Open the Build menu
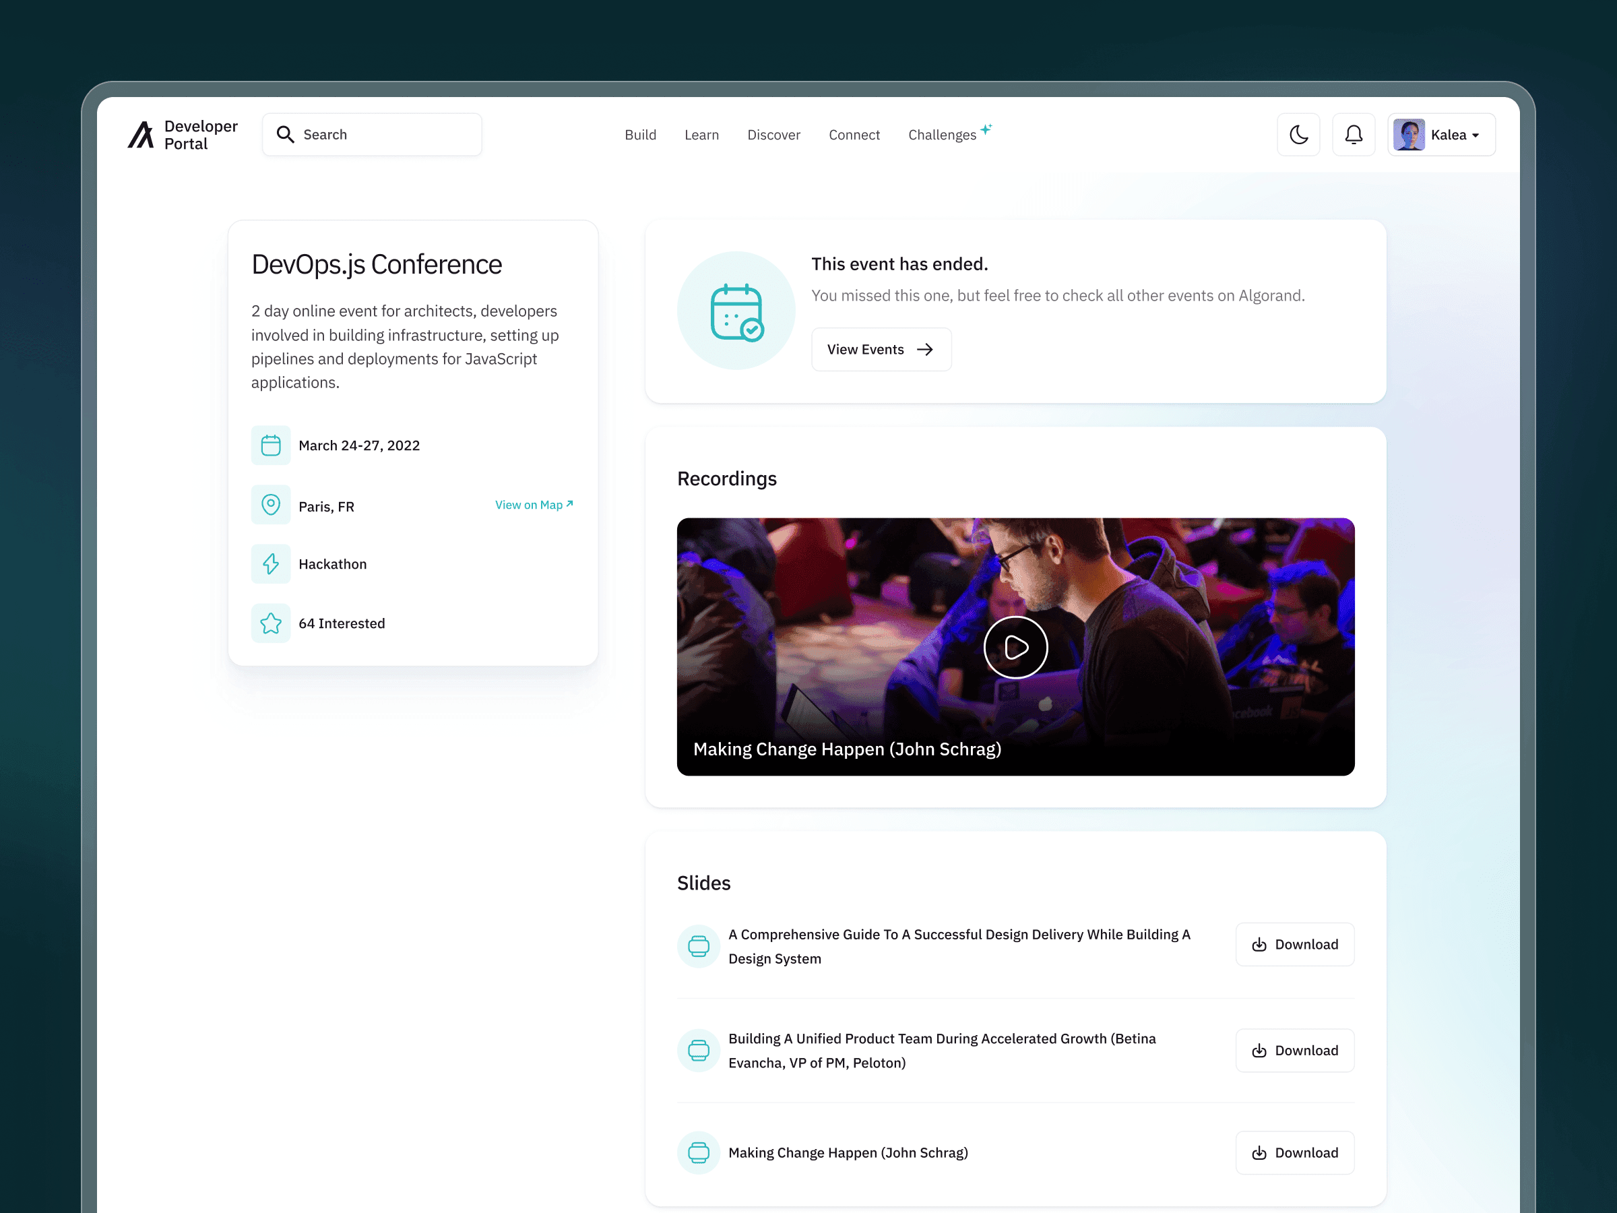Viewport: 1617px width, 1213px height. pos(639,135)
